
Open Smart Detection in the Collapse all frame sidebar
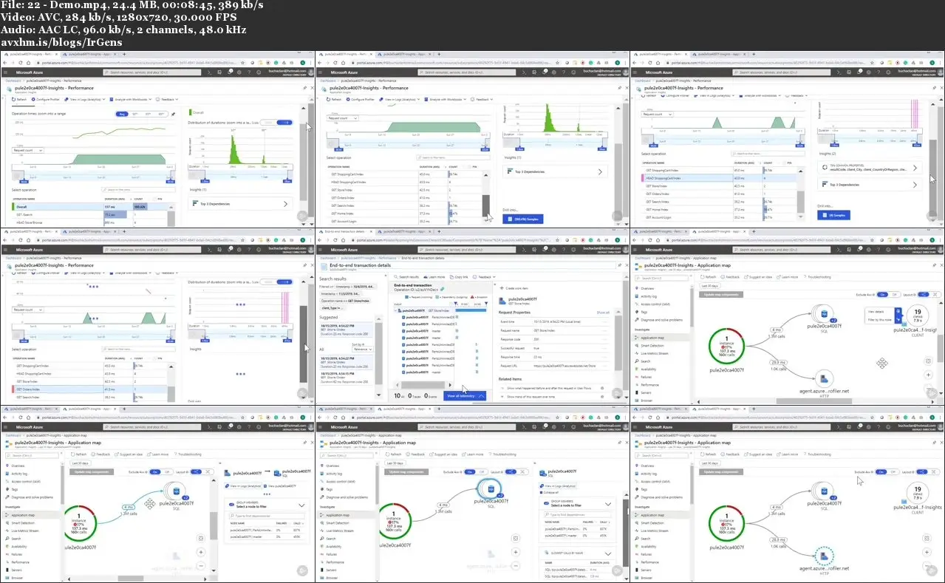[336, 522]
